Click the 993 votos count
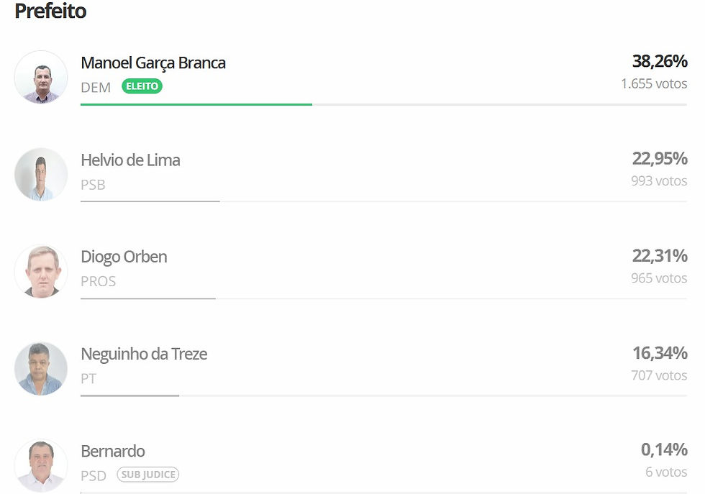The width and height of the screenshot is (705, 494). (659, 181)
